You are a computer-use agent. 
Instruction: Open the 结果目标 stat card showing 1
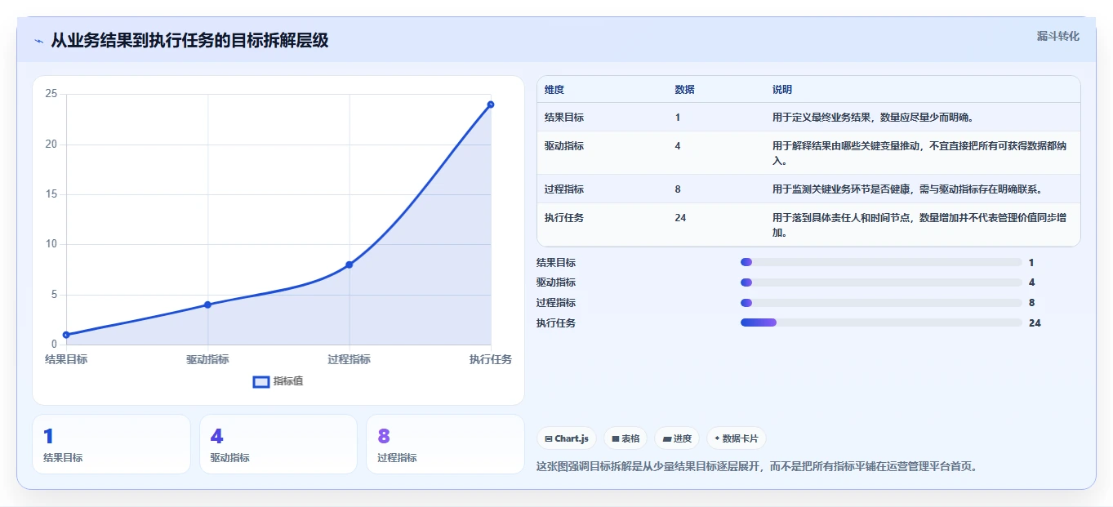point(111,444)
